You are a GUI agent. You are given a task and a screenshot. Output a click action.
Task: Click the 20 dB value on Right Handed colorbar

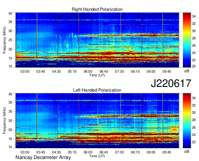click(x=194, y=66)
